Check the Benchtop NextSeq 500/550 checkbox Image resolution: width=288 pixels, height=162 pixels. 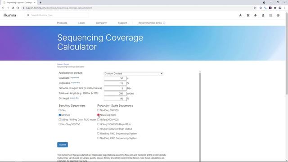[60, 124]
